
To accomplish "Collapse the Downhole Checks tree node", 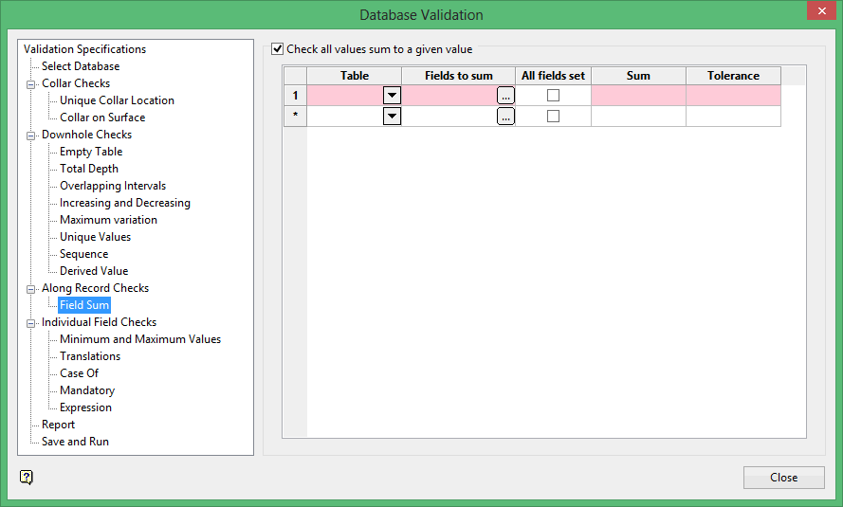I will pos(31,135).
